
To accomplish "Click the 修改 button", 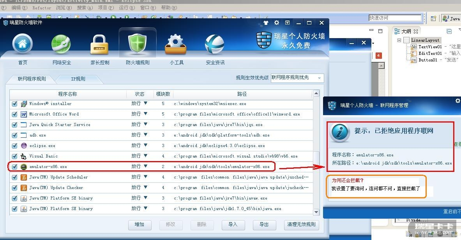I will pos(171,225).
